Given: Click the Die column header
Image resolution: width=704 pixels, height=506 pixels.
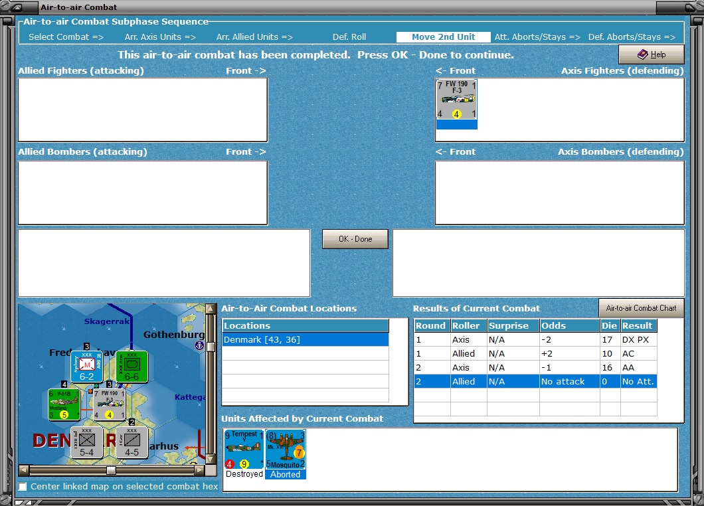Looking at the screenshot, I should (610, 325).
